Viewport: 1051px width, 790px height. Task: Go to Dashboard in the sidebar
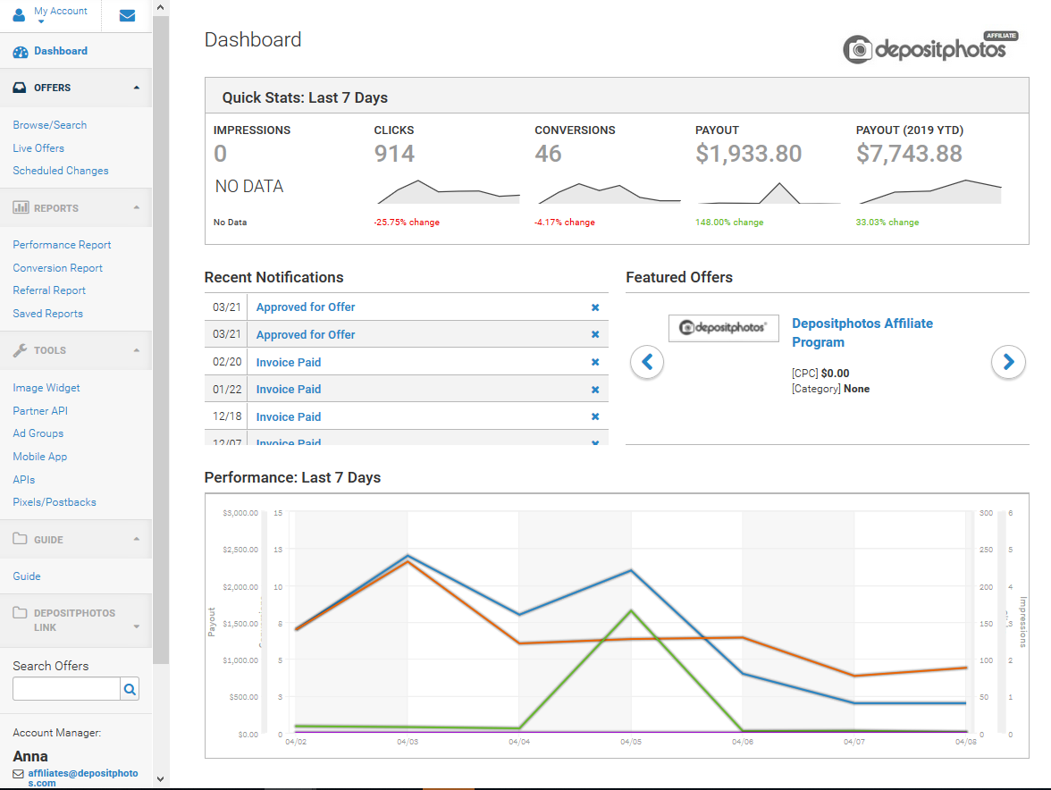tap(61, 51)
